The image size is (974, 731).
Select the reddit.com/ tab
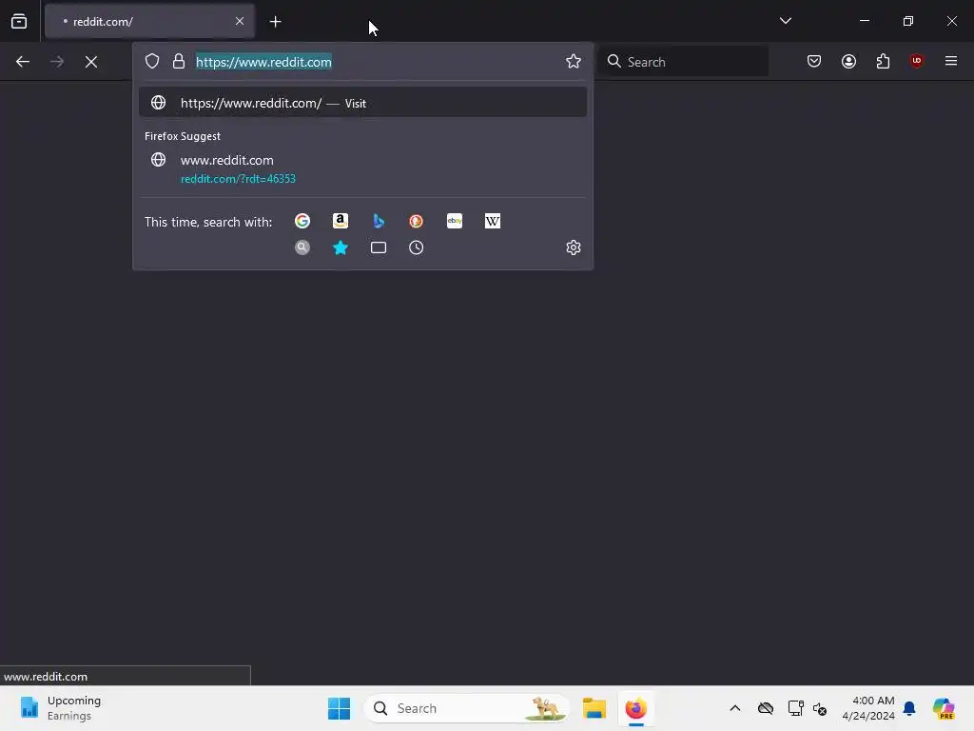(149, 21)
